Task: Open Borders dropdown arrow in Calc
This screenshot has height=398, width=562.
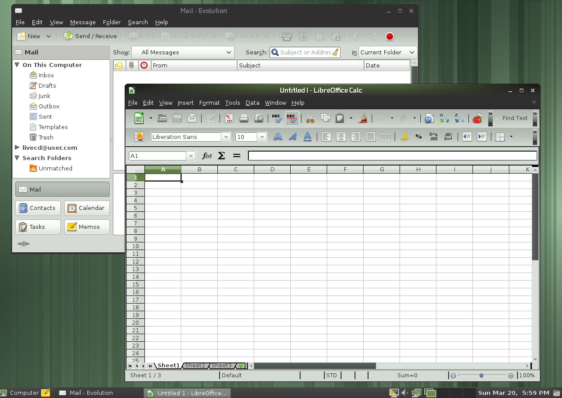Action: click(x=511, y=137)
